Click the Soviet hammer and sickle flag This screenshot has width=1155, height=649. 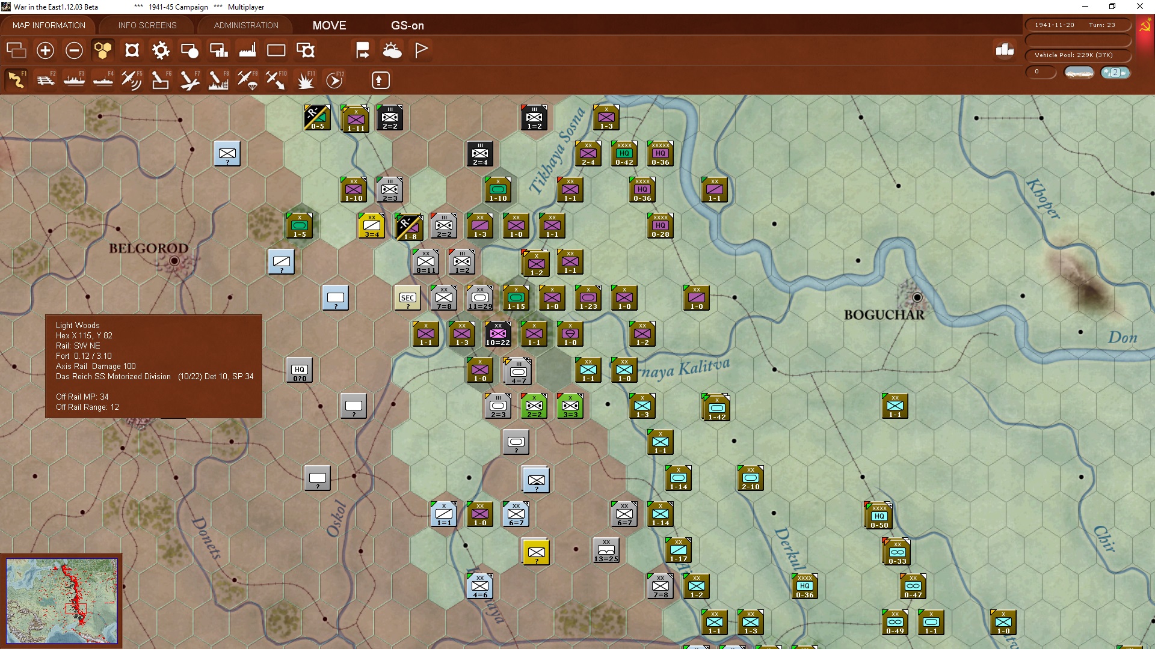coord(1145,25)
